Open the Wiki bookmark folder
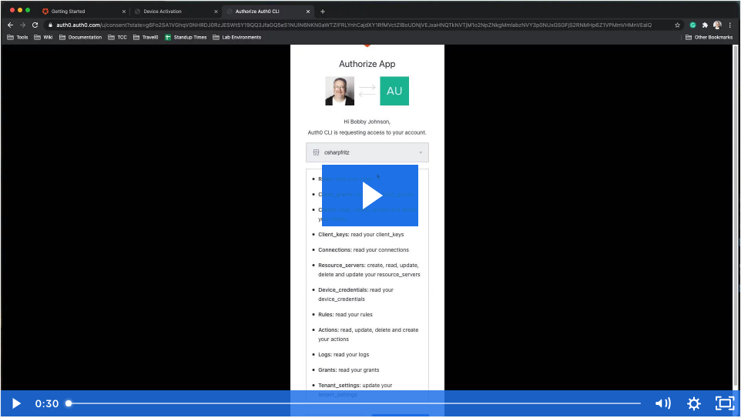Viewport: 741px width, 418px height. coord(43,37)
